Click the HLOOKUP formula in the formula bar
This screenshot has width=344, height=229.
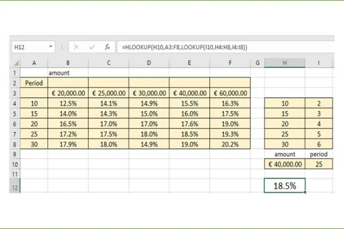185,47
